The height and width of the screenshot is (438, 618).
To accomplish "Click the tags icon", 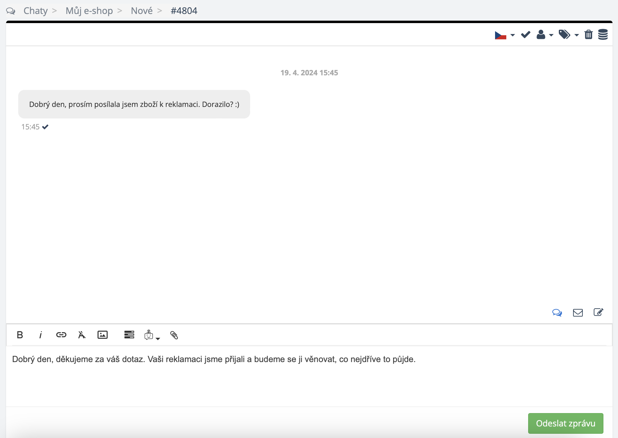I will point(565,35).
